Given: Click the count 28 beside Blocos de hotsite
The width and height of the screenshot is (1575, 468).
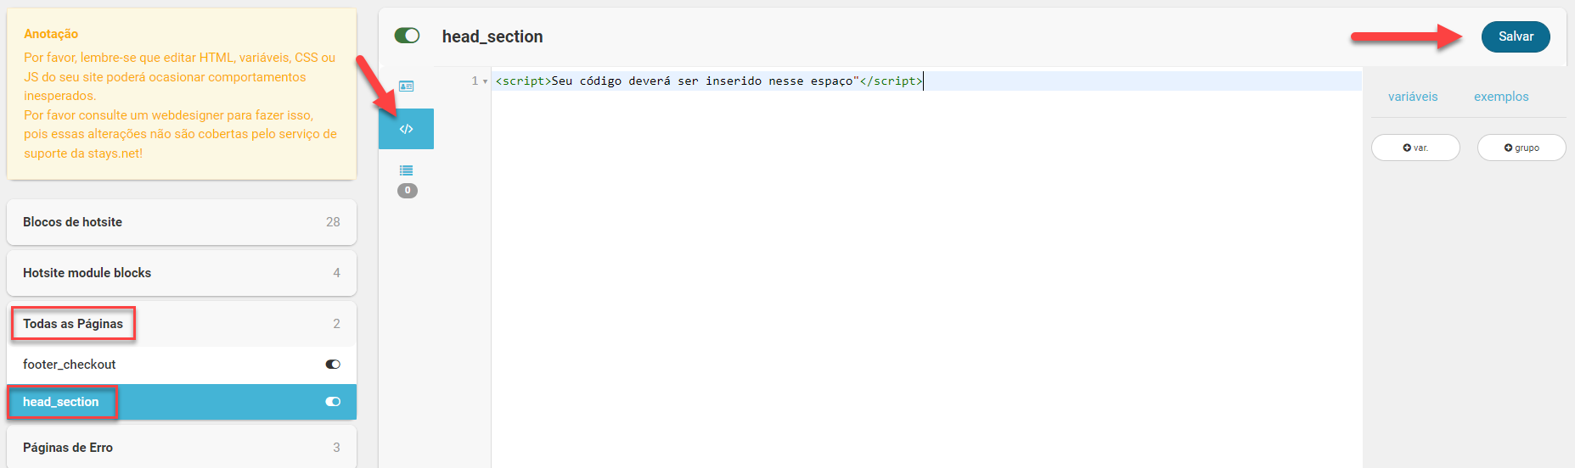Looking at the screenshot, I should (x=333, y=222).
